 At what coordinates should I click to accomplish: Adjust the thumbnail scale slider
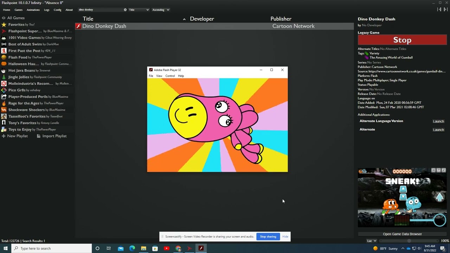[x=409, y=241]
